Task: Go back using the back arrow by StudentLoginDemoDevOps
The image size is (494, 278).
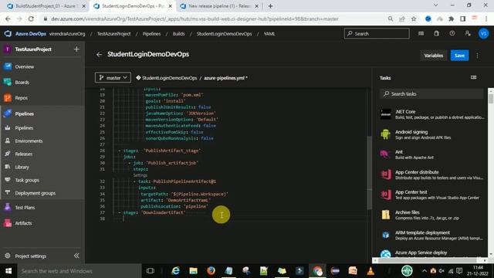Action: pos(99,55)
